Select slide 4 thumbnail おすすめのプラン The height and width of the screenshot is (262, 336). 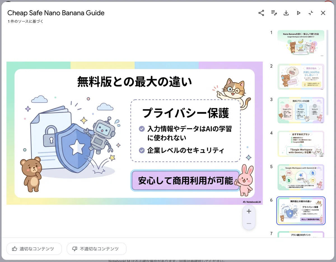[301, 144]
